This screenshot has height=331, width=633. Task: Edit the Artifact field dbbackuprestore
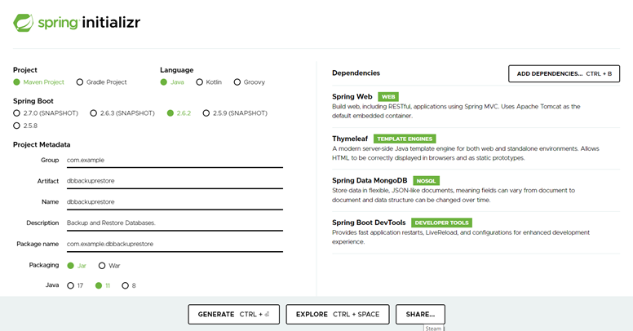coord(175,181)
